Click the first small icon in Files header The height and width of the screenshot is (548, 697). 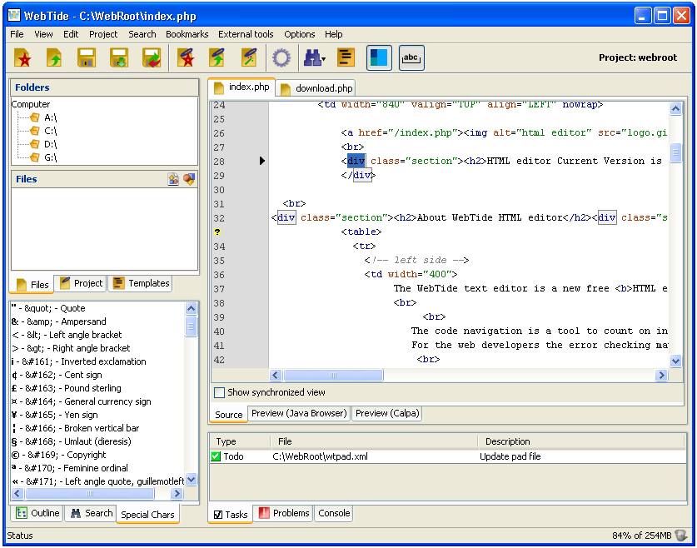click(173, 179)
